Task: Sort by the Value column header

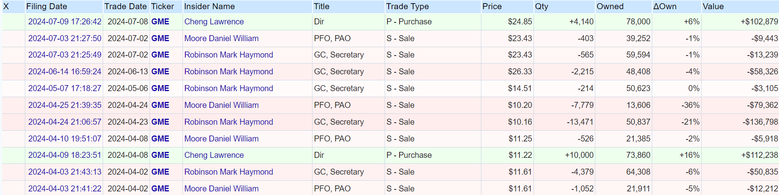Action: click(x=713, y=6)
